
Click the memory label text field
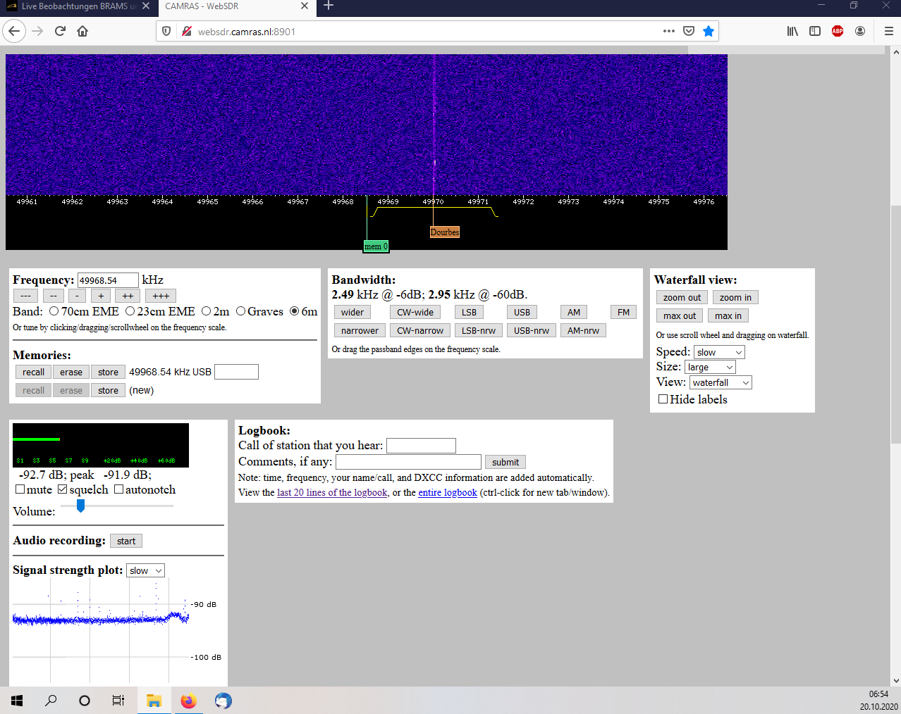(x=236, y=372)
